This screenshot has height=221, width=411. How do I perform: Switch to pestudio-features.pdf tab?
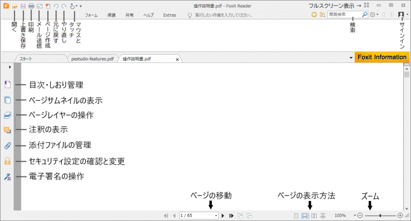click(x=92, y=59)
